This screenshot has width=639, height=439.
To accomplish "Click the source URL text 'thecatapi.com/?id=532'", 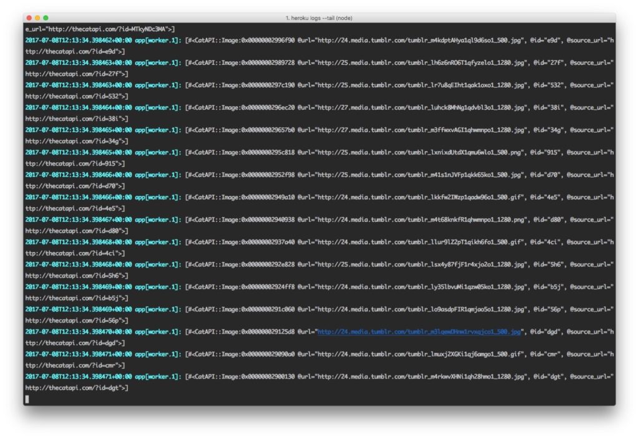I will [x=83, y=97].
